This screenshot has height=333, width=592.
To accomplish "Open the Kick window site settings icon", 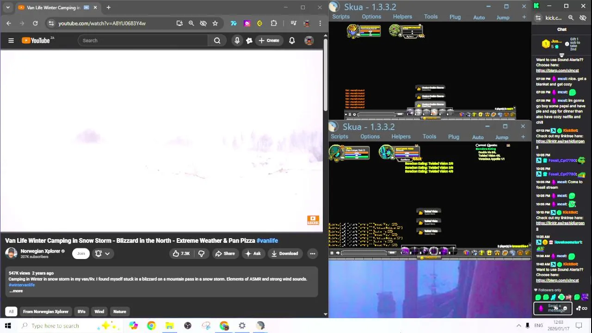I will [538, 18].
